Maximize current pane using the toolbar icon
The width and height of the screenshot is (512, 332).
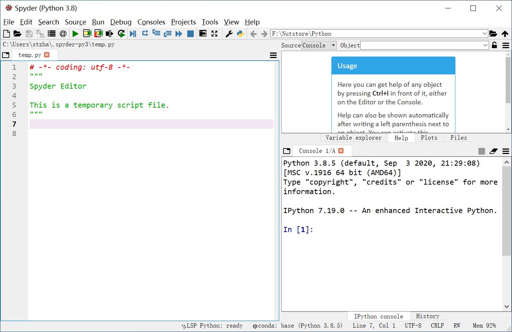203,34
